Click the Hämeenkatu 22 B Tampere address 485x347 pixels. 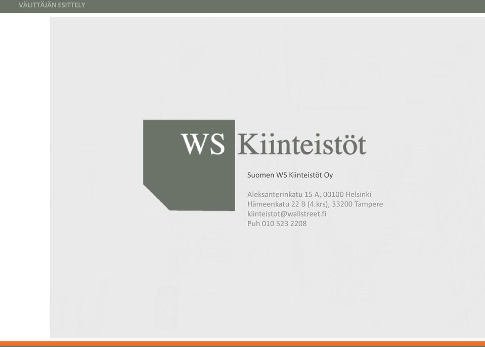(x=315, y=204)
